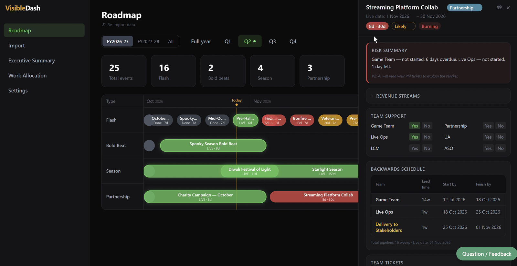Viewport: 517px width, 266px height.
Task: Click the 16 Flash stat card
Action: (174, 71)
